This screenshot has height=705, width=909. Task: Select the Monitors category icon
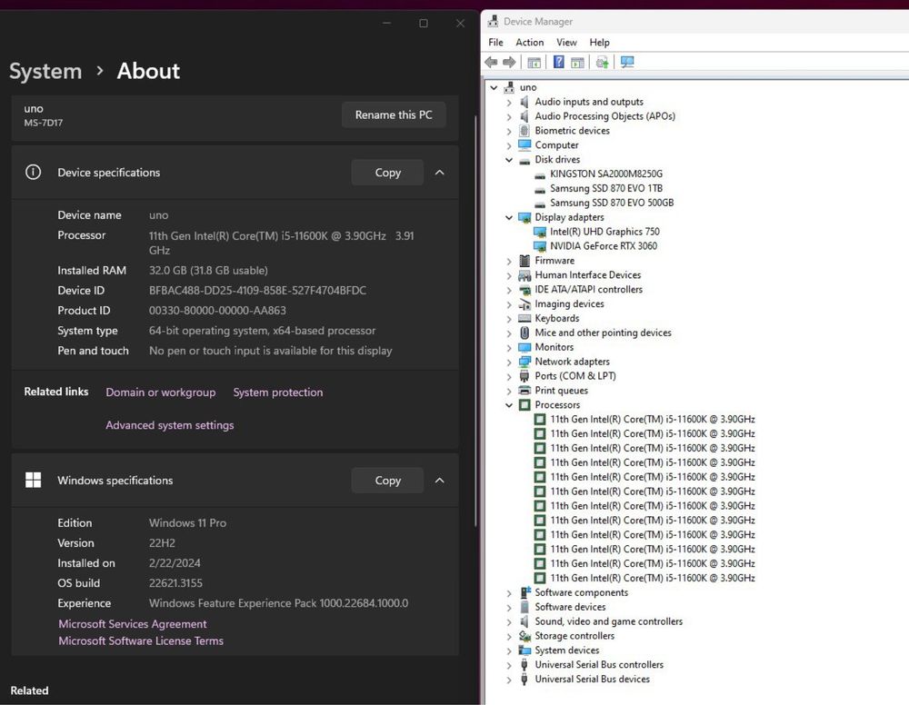[524, 347]
